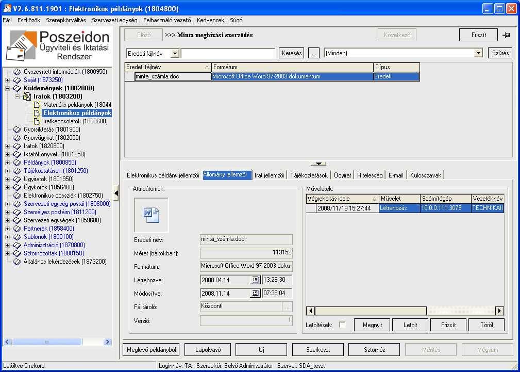Screen dimensions: 520x372
Task: Click the Sztornóz button
Action: tap(374, 350)
